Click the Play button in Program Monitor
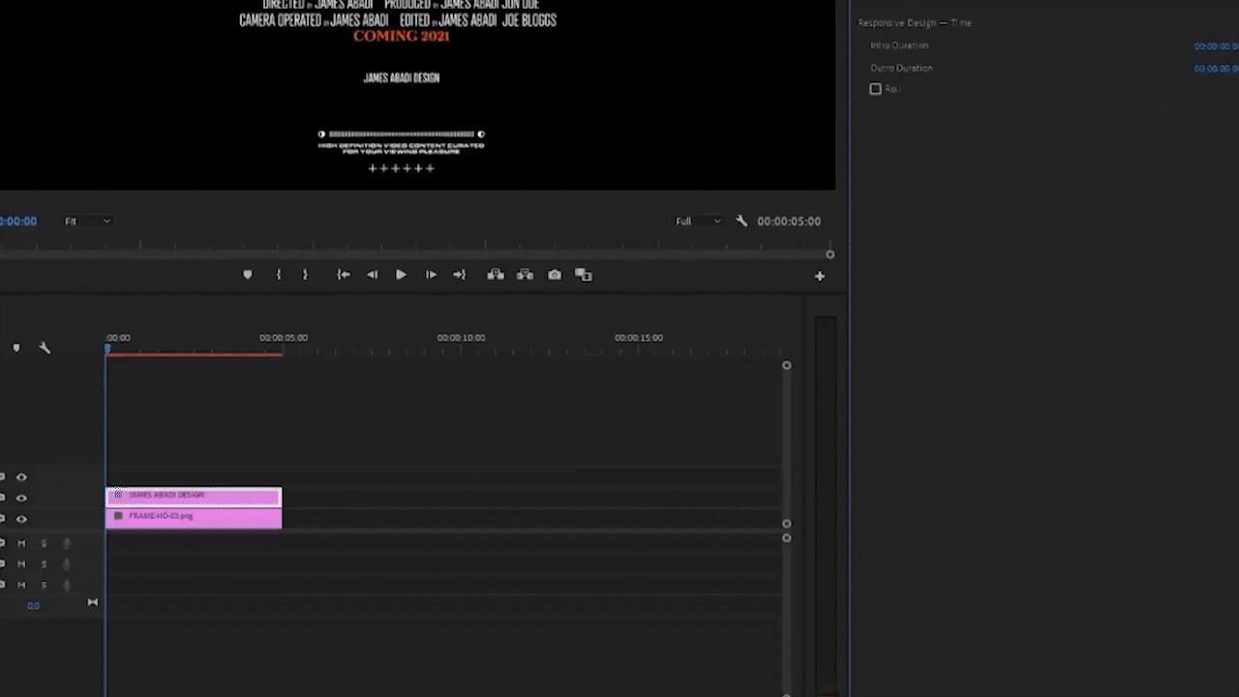Viewport: 1239px width, 697px height. pyautogui.click(x=401, y=275)
